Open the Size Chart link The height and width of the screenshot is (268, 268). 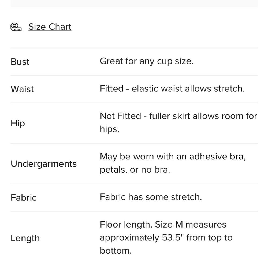50,27
